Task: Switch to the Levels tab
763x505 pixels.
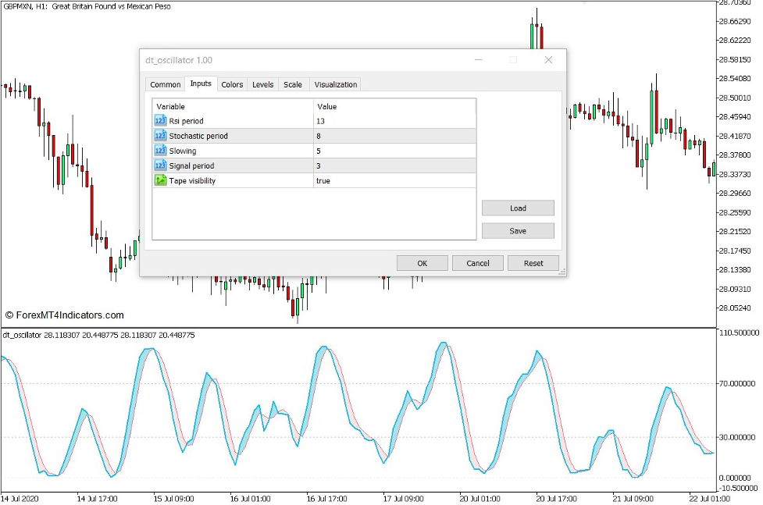Action: (262, 84)
